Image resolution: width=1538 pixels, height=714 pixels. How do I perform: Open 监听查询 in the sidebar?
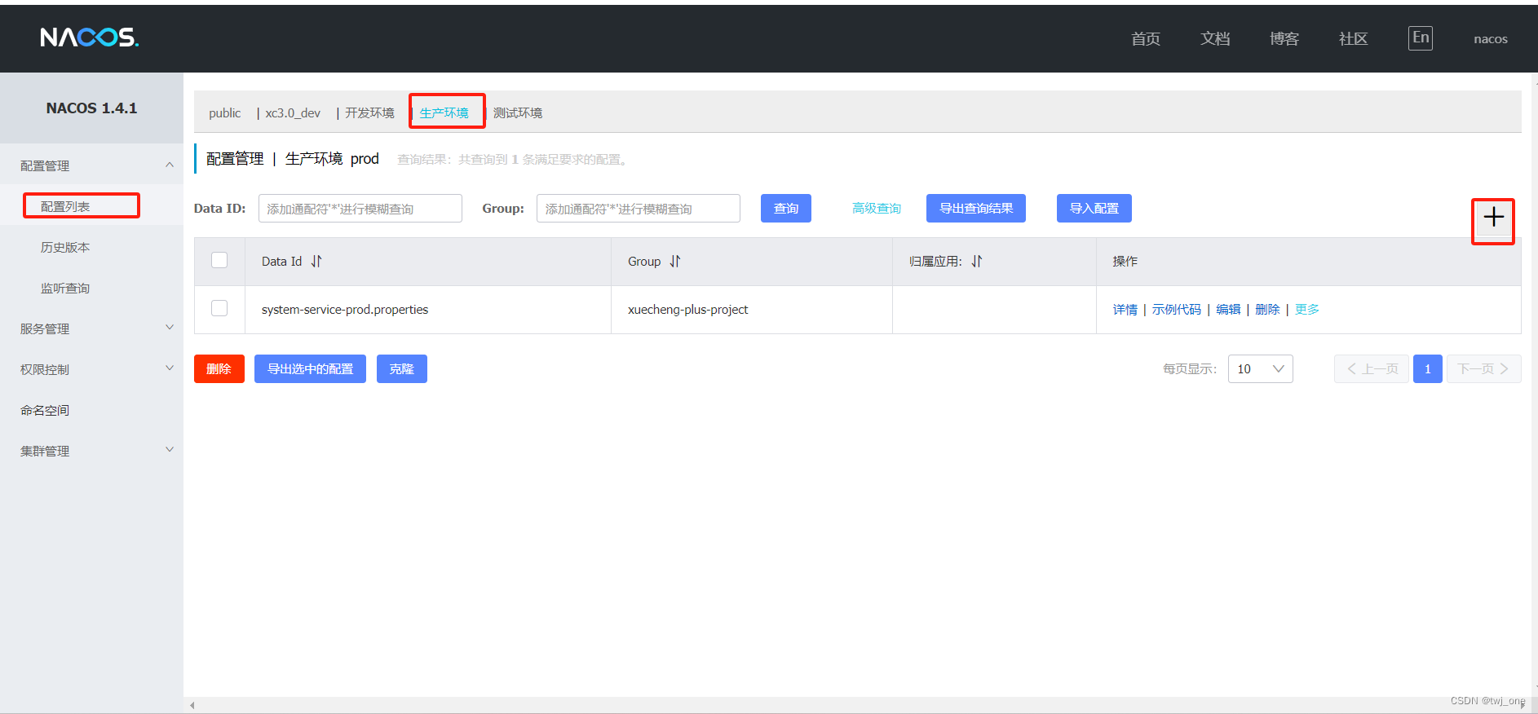click(x=65, y=288)
